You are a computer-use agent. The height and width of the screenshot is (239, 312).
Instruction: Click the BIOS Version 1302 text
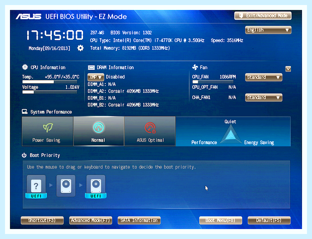point(131,33)
